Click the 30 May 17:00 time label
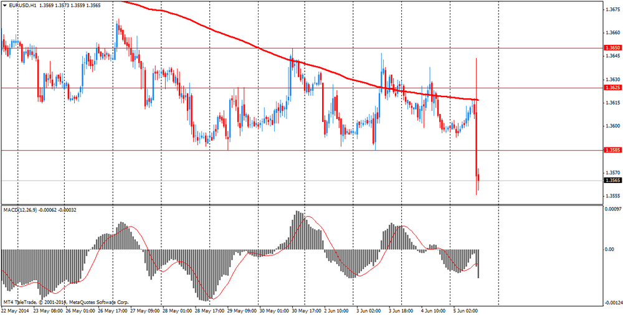This screenshot has width=623, height=315. (307, 309)
